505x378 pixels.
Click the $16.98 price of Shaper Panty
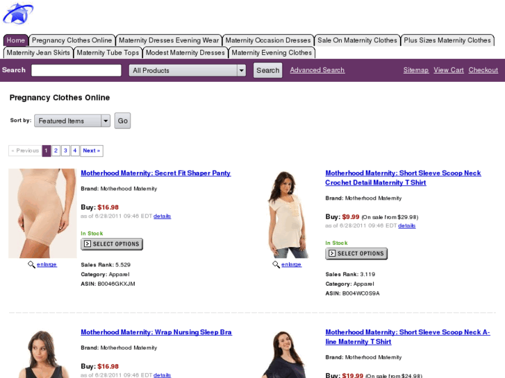108,207
